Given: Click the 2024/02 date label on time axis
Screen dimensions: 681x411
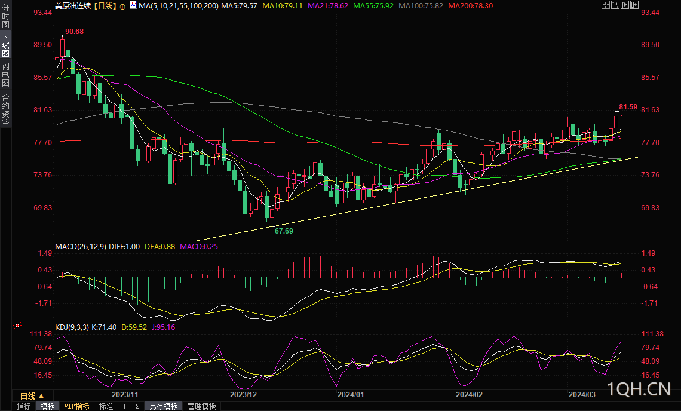Looking at the screenshot, I should point(469,394).
